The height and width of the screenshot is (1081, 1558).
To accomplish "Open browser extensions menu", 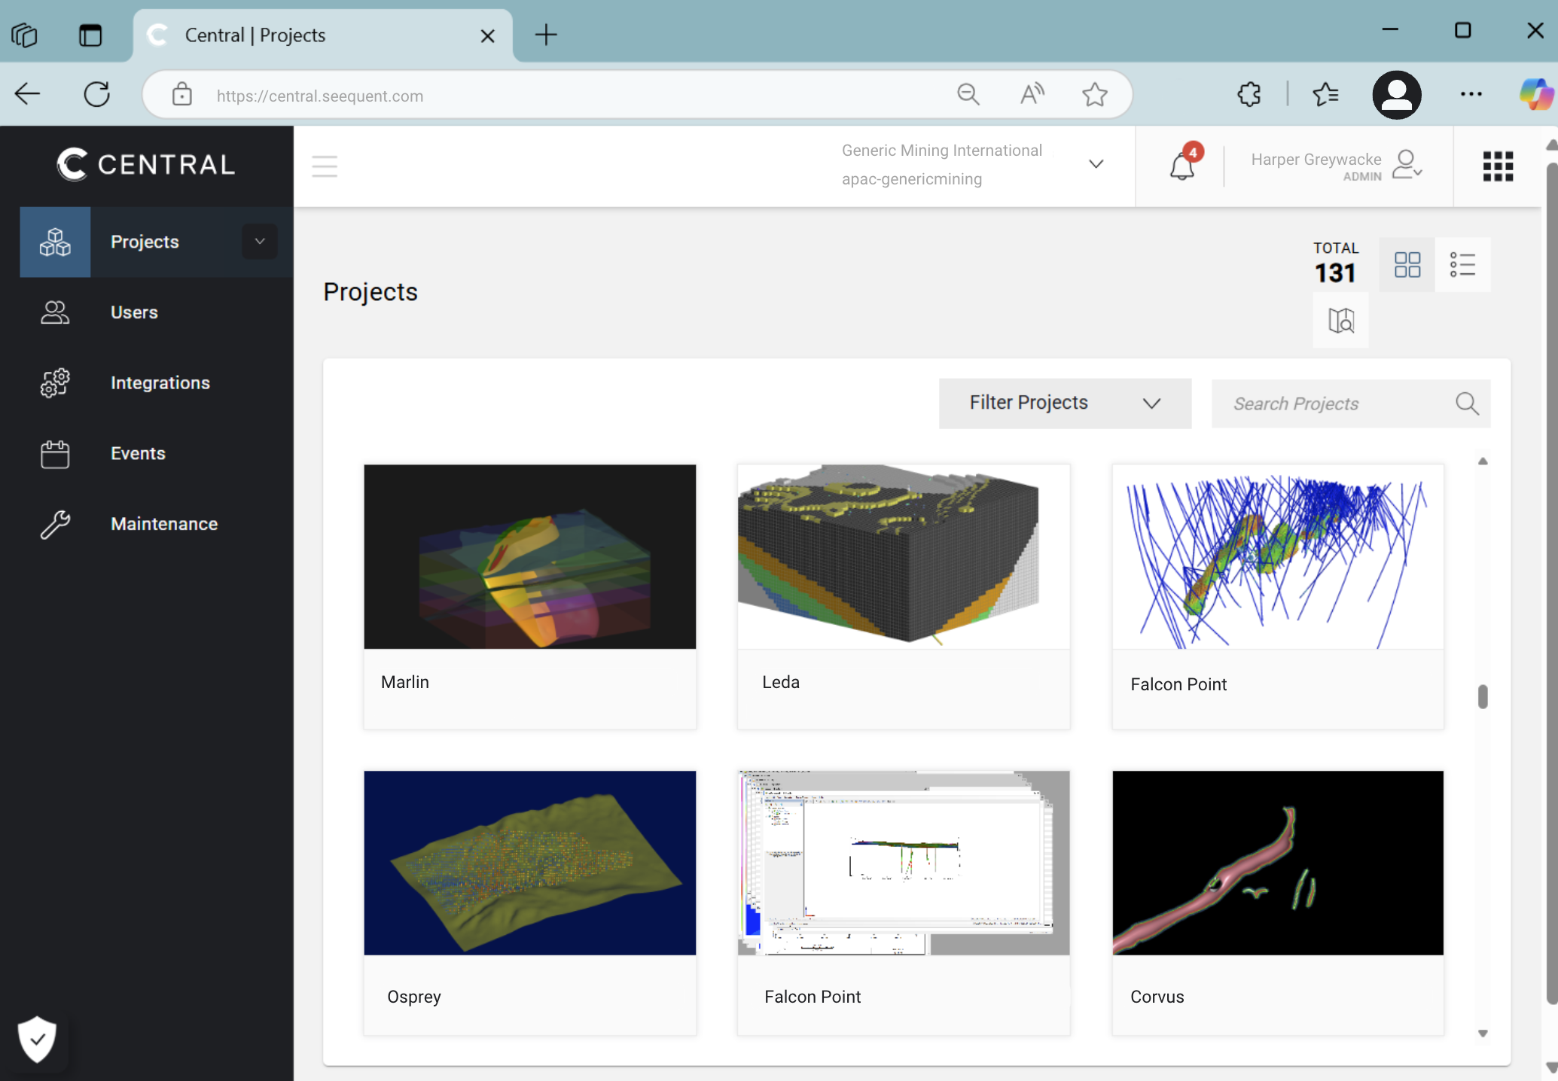I will (1249, 94).
